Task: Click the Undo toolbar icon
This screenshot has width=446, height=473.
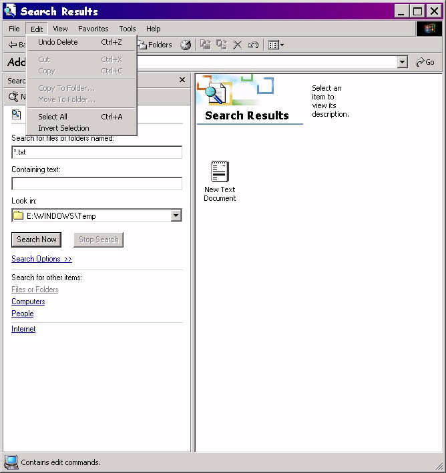Action: coord(253,45)
